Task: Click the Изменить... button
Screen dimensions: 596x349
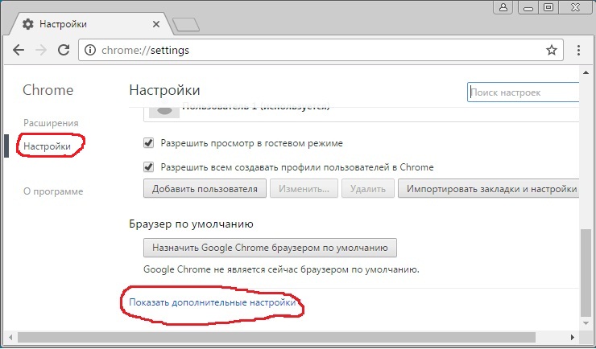Action: (x=304, y=189)
